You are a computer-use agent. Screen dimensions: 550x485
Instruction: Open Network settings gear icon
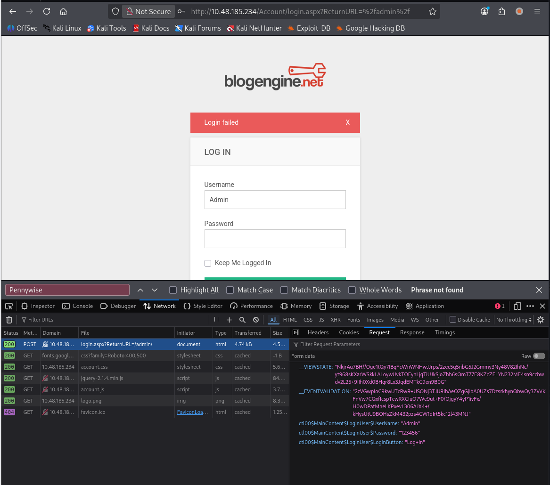[541, 320]
